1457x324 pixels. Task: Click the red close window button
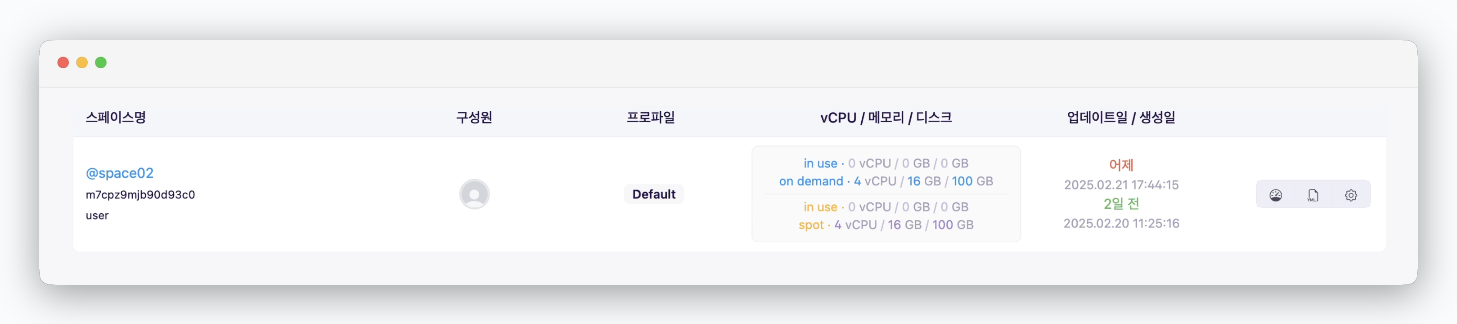point(63,63)
